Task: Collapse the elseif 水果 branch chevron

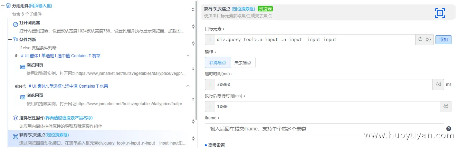Action: click(188, 86)
